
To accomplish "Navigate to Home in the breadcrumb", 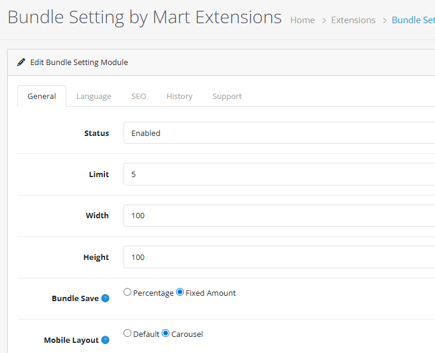I will (303, 20).
